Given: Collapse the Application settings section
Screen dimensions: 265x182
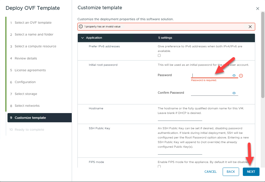Looking at the screenshot, I should tap(83, 38).
